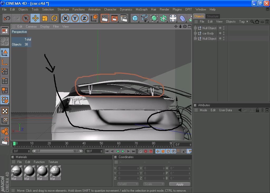Toggle visibility dot for first Null Object
Viewport: 270px width, 193px height.
220,28
